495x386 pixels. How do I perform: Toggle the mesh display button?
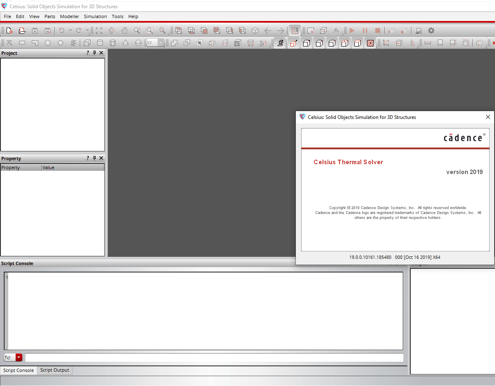(x=295, y=30)
